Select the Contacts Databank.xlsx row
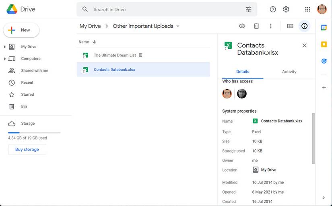Screen dimensions: 332x206 click(x=143, y=70)
